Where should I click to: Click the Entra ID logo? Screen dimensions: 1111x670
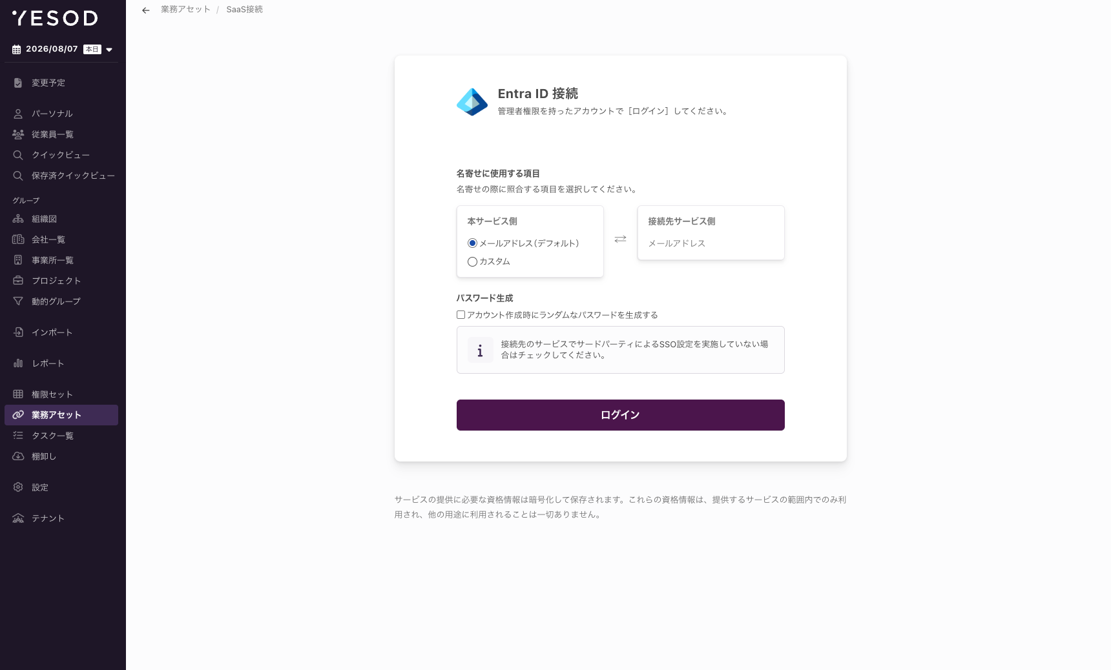coord(472,102)
